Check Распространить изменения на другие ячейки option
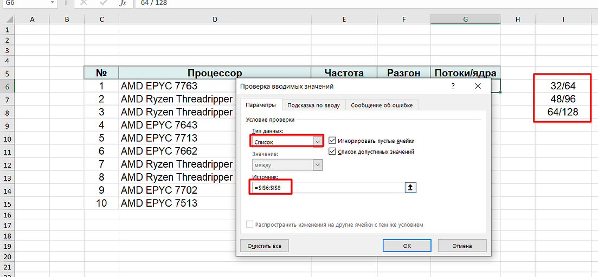 click(x=250, y=225)
